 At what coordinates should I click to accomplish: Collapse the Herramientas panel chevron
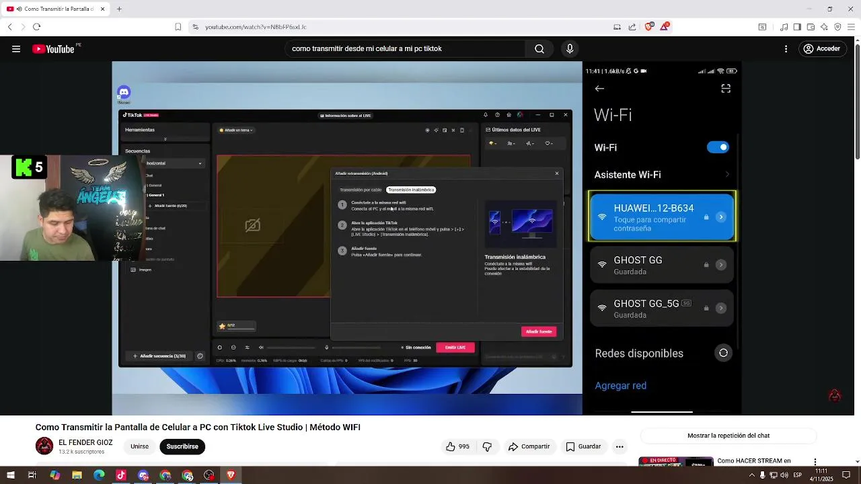coord(165,139)
